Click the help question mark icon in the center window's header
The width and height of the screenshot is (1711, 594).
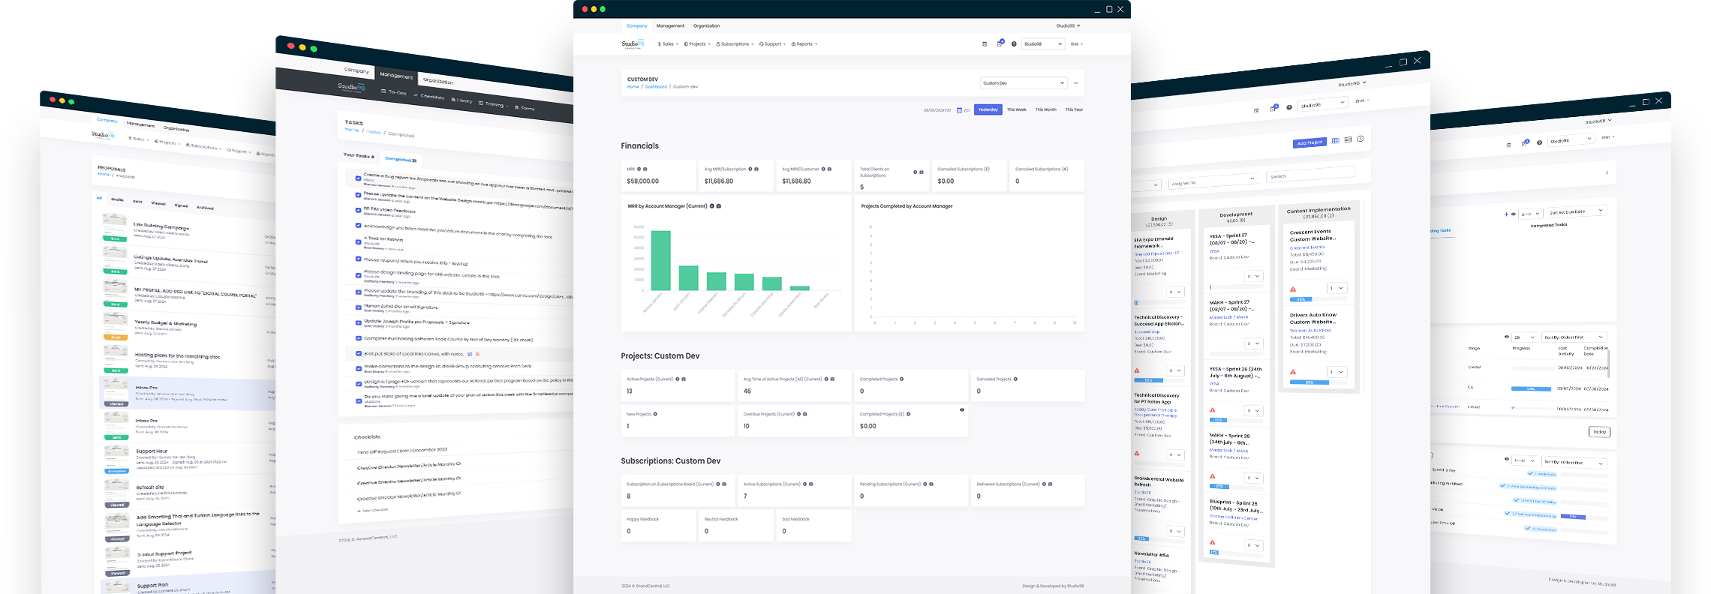(x=1014, y=44)
